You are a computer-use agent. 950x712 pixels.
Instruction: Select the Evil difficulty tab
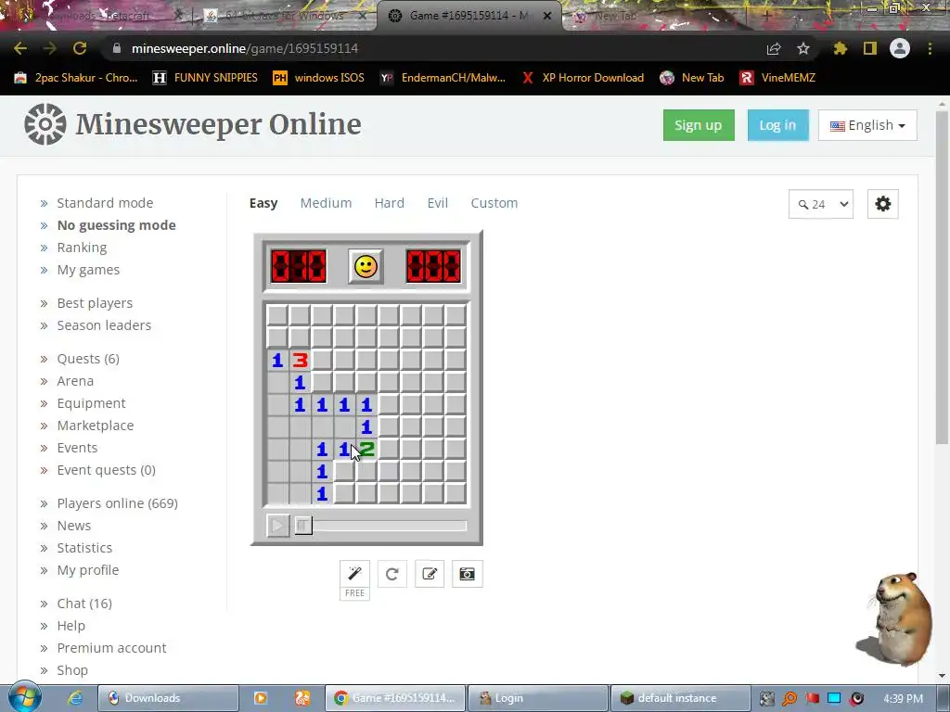pos(438,203)
